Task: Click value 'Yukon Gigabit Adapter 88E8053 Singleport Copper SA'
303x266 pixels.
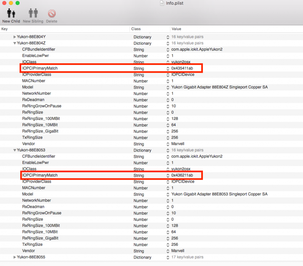Action: (220, 194)
